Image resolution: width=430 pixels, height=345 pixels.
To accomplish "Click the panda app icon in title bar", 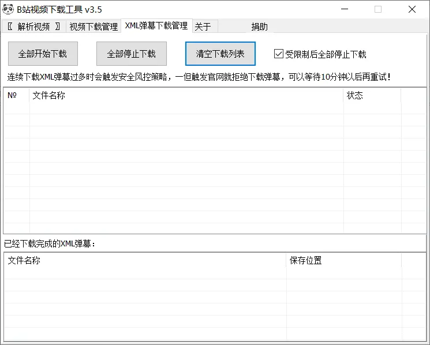I will [8, 9].
